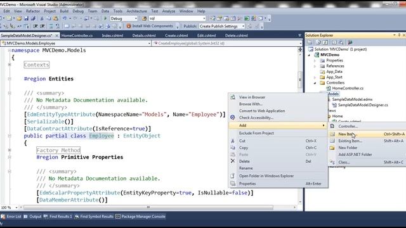This screenshot has width=406, height=228.
Task: Open the MVCDemo.Models.Employee type dropdown
Action: 150,44
